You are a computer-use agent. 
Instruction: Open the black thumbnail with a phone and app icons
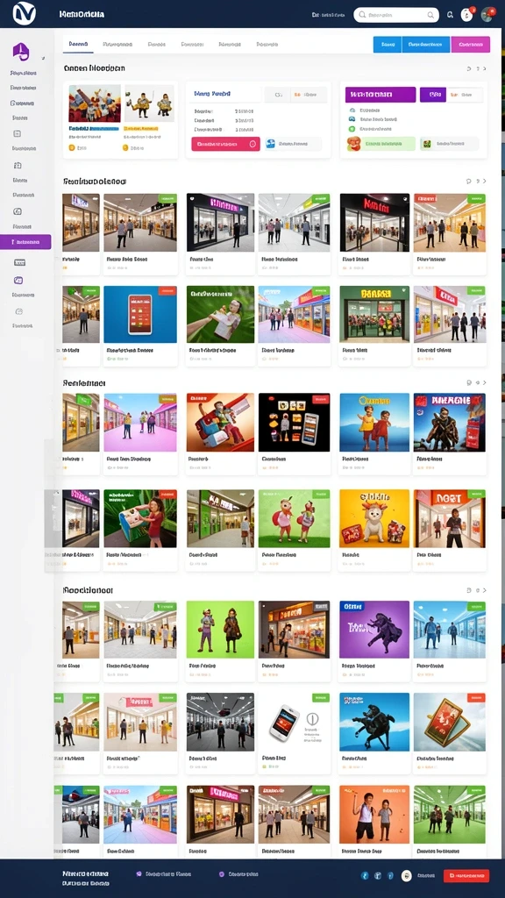295,422
